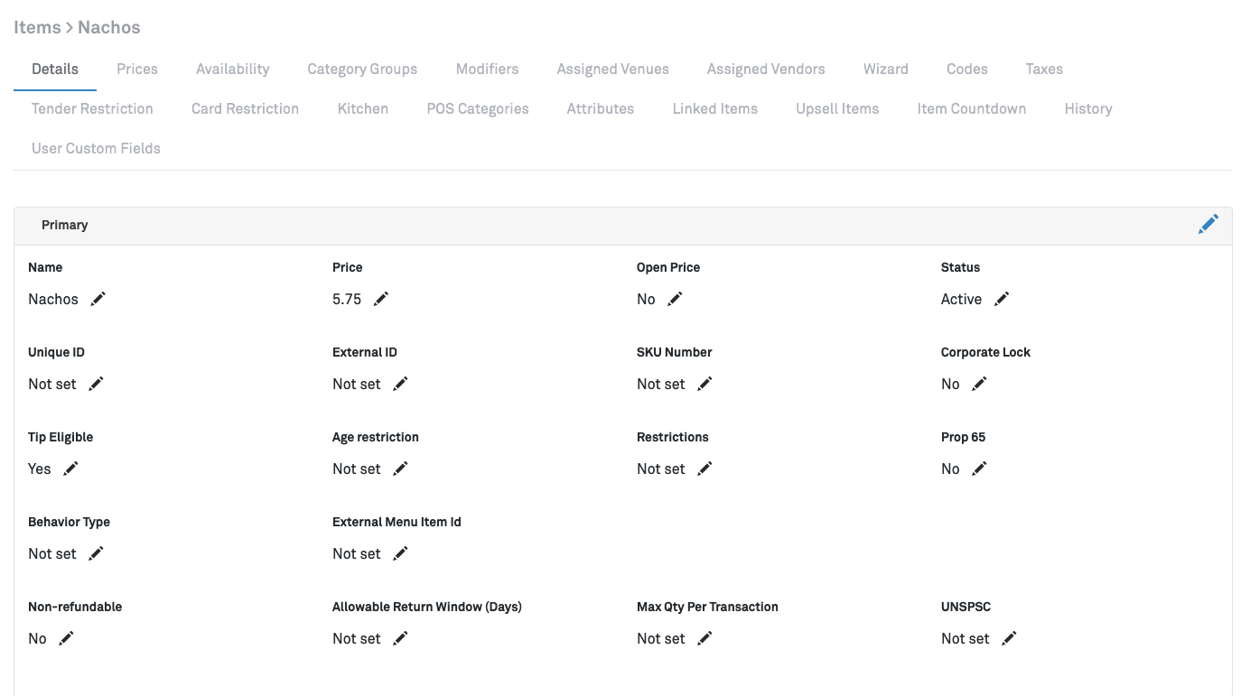Click the blue edit pencil in Primary header
The height and width of the screenshot is (696, 1250).
tap(1208, 225)
